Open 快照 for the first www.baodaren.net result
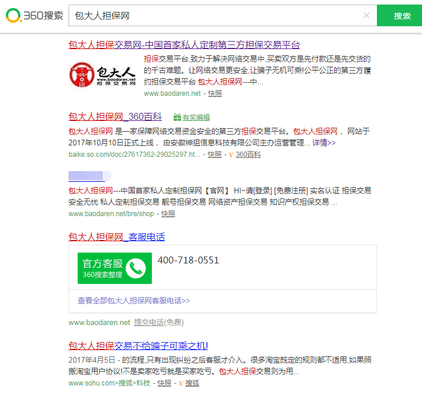Image resolution: width=422 pixels, height=394 pixels. [x=215, y=94]
